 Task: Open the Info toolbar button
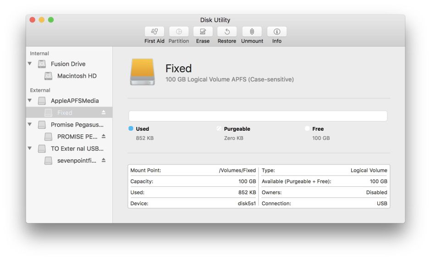click(x=276, y=32)
